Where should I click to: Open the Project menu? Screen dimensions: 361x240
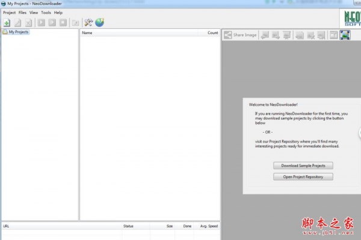click(9, 13)
